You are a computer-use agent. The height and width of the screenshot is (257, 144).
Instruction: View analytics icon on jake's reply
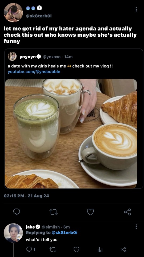click(x=100, y=250)
